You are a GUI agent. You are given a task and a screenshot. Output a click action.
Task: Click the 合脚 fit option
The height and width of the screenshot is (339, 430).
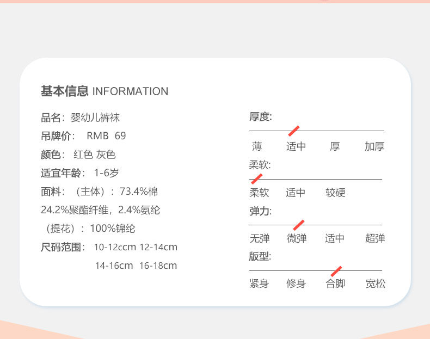[x=335, y=283]
